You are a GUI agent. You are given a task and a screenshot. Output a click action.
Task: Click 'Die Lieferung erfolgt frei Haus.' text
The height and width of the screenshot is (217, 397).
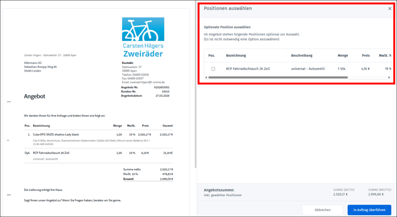43,190
